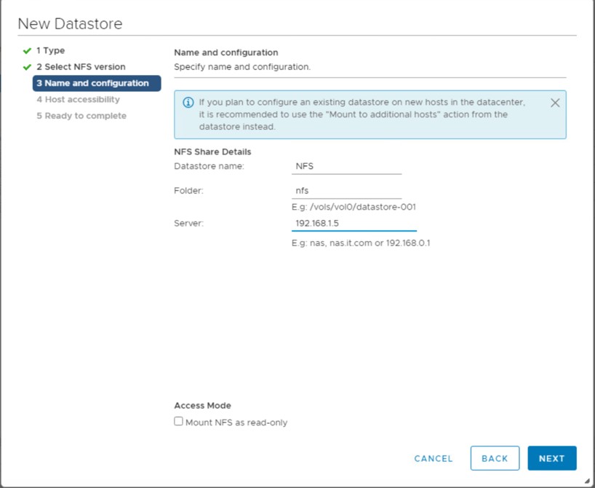This screenshot has height=488, width=595.
Task: Dismiss the info banner with X icon
Action: click(x=555, y=103)
